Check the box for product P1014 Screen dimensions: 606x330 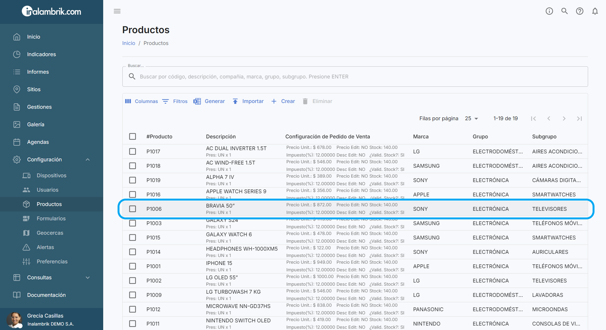click(x=133, y=252)
